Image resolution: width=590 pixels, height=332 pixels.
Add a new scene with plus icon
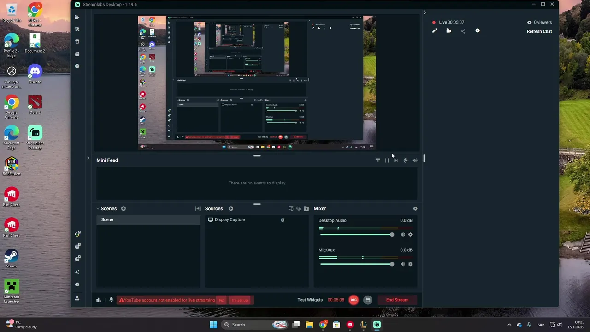pyautogui.click(x=124, y=208)
